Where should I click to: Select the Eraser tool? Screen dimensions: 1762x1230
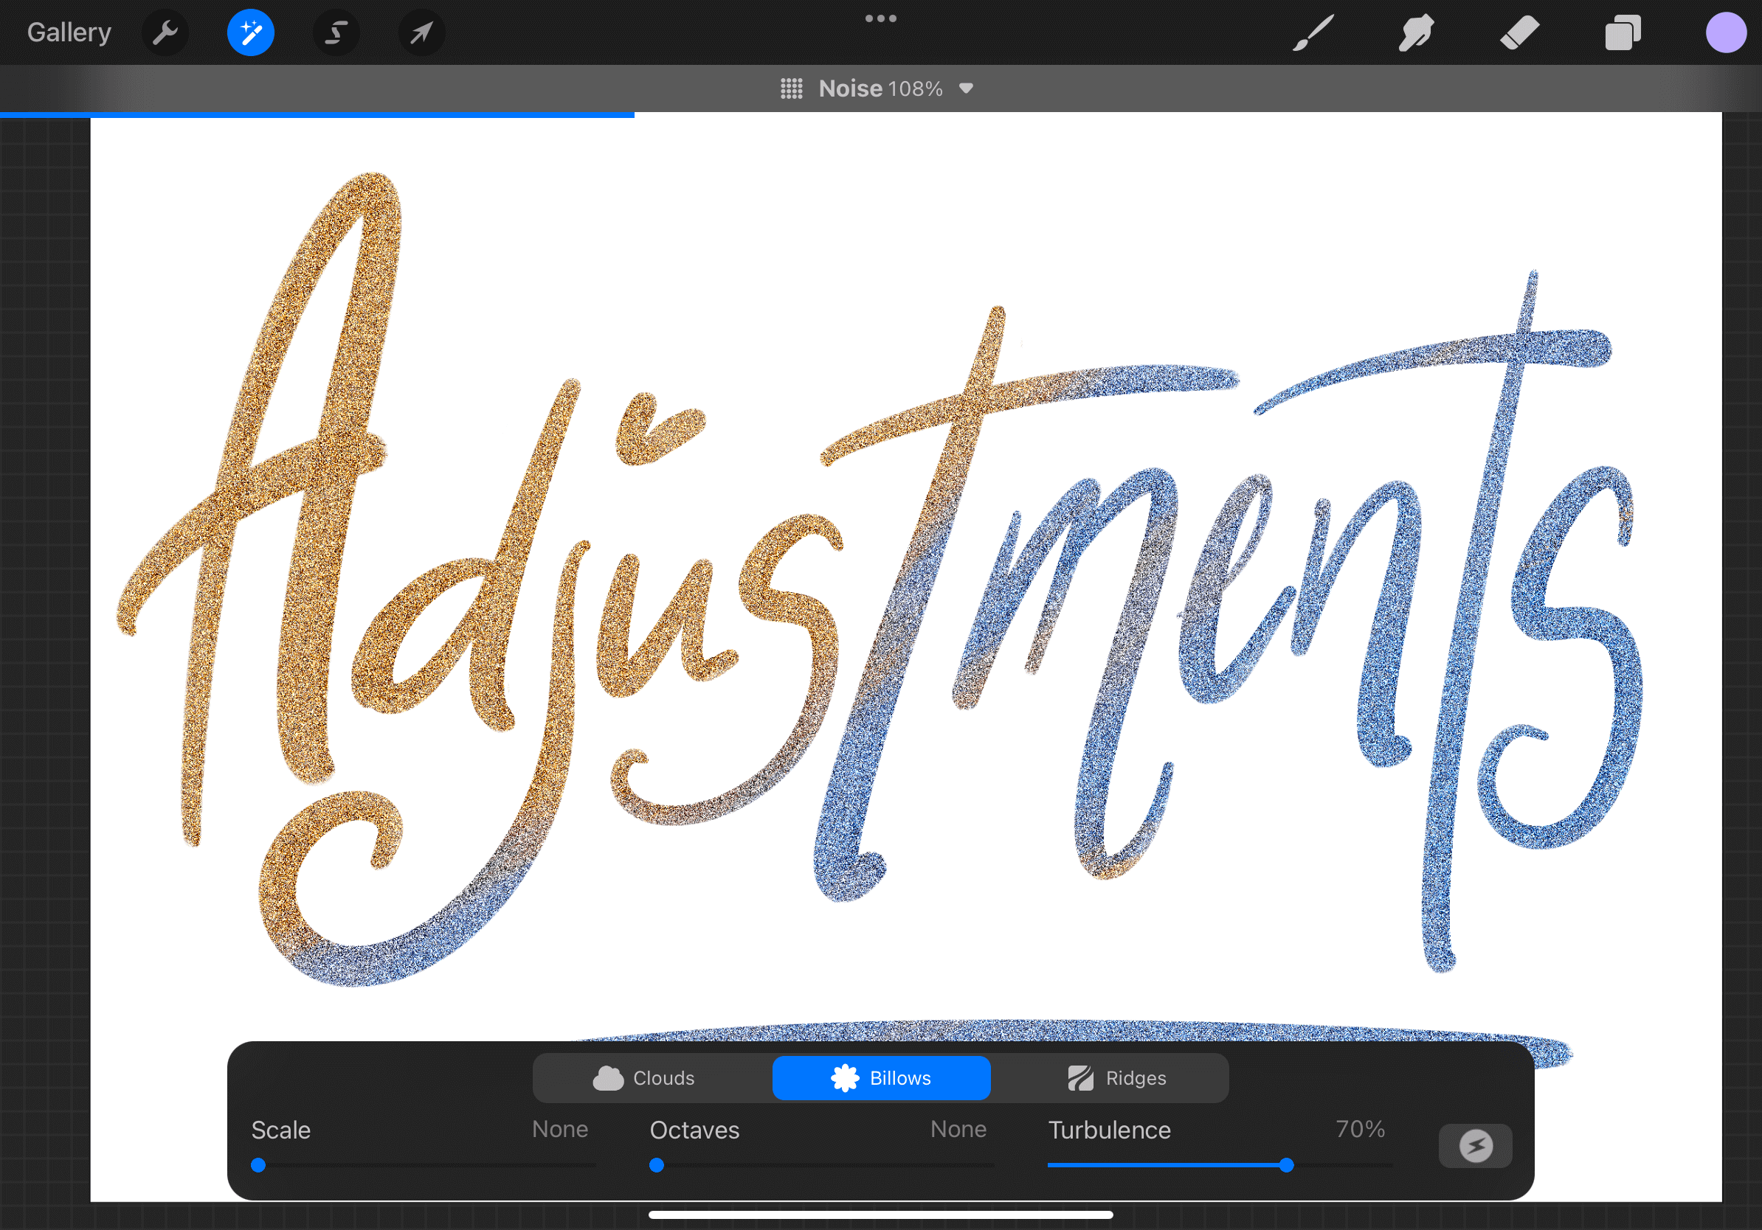click(1519, 33)
